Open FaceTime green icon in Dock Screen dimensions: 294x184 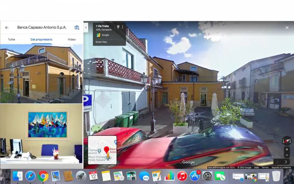(220, 176)
